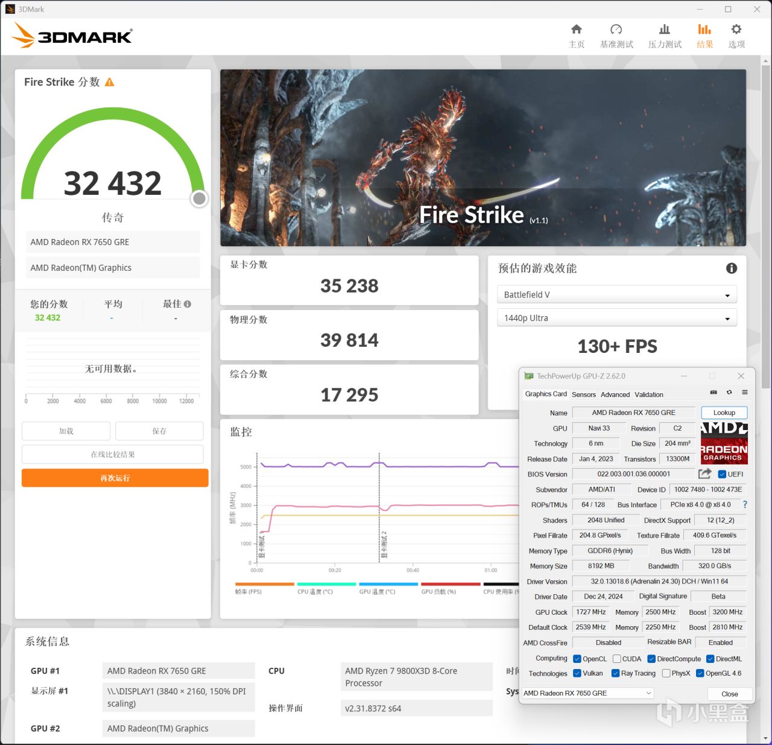Screen dimensions: 772x745
Task: Click the GPU-Z Name field value
Action: point(633,413)
